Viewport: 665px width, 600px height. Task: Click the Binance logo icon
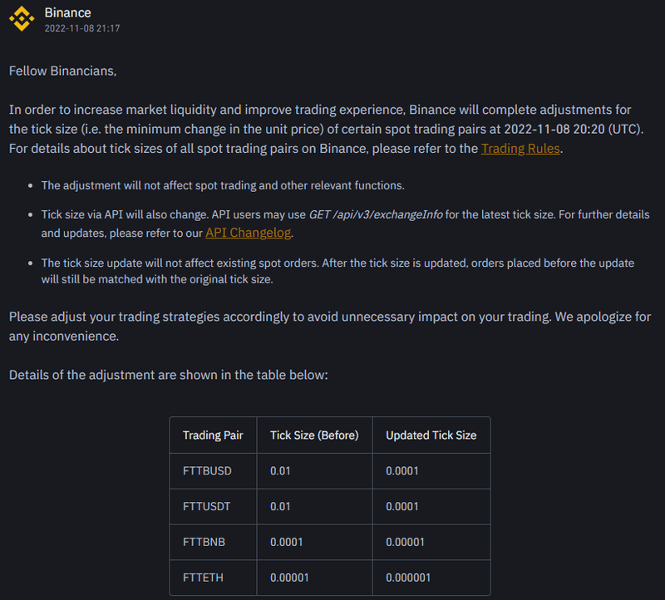22,19
